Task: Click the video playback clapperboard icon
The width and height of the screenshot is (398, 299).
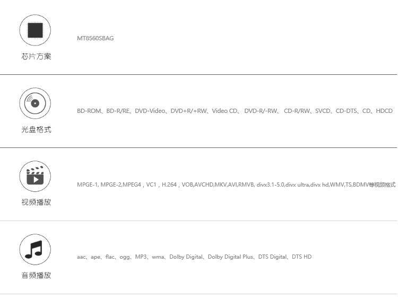Action: point(35,176)
